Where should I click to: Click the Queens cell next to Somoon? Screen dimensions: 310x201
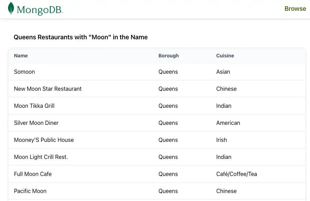pos(168,72)
